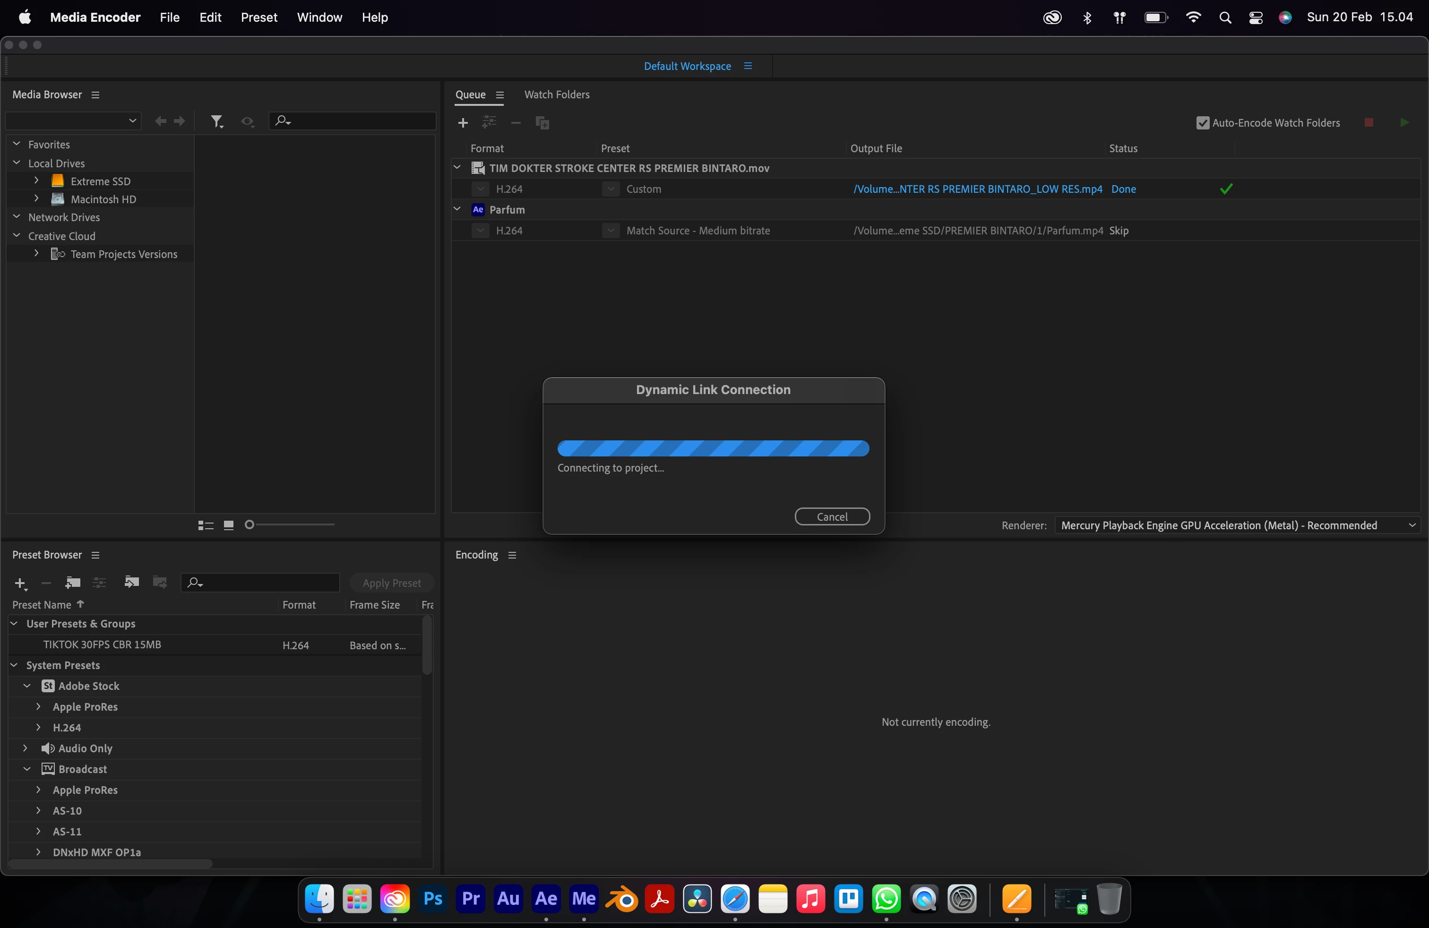Click the filter funnel icon in Media Browser
Screen dimensions: 1429x928
(x=217, y=122)
